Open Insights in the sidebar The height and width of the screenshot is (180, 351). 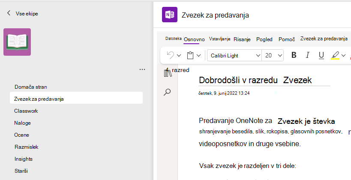tap(24, 159)
